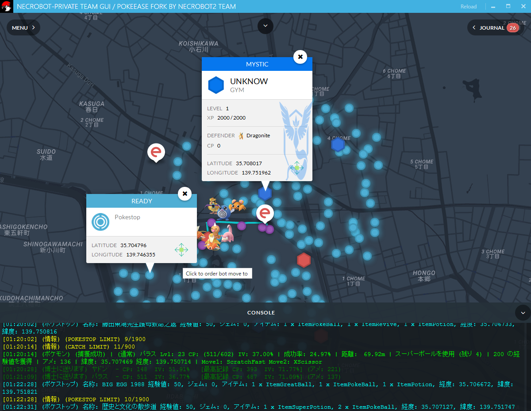This screenshot has width=531, height=411.
Task: Close the Mystic gym popup
Action: (x=300, y=57)
